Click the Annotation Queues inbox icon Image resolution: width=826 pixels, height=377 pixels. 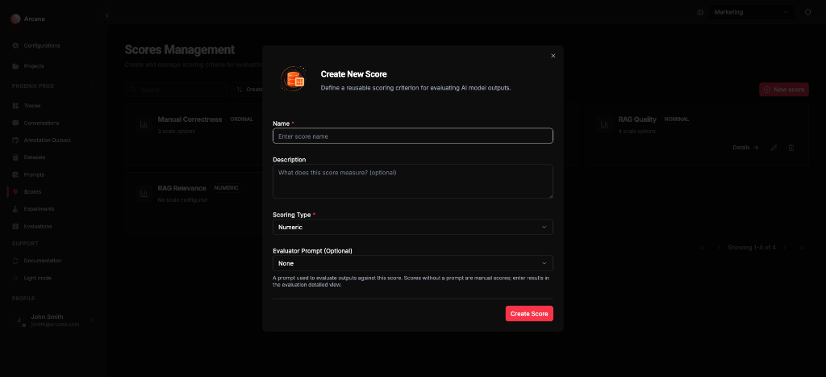[15, 140]
